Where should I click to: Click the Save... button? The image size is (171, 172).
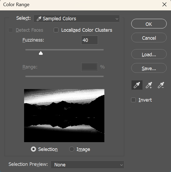(x=149, y=69)
